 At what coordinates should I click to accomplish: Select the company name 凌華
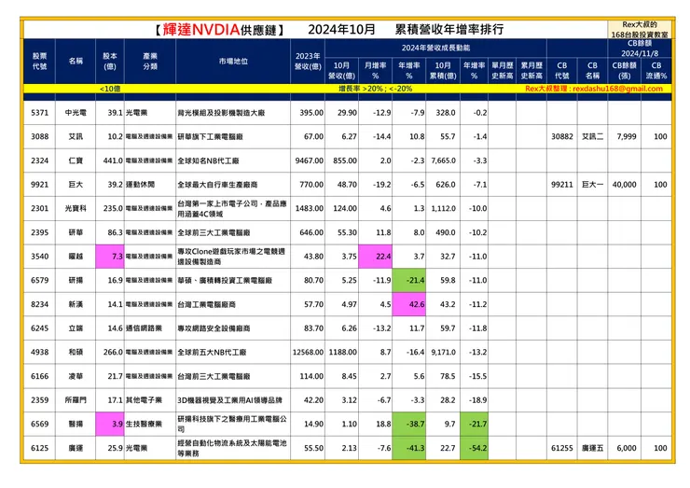coord(76,376)
